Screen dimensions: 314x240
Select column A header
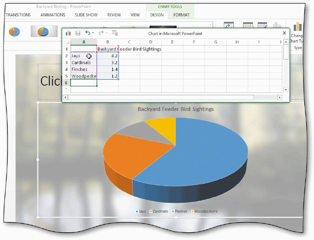coord(84,42)
